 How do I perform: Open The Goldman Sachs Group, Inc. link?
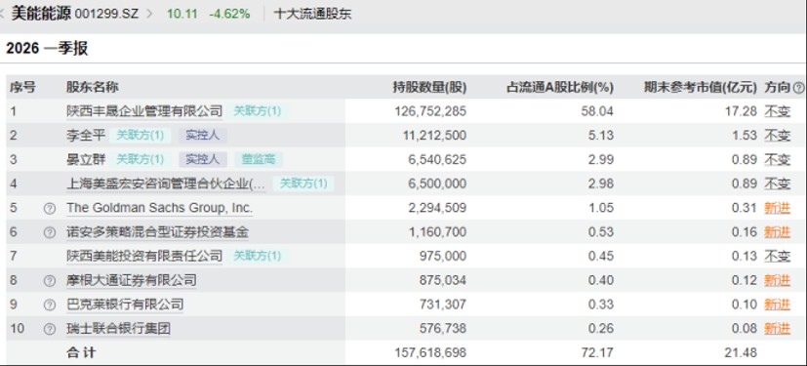160,208
